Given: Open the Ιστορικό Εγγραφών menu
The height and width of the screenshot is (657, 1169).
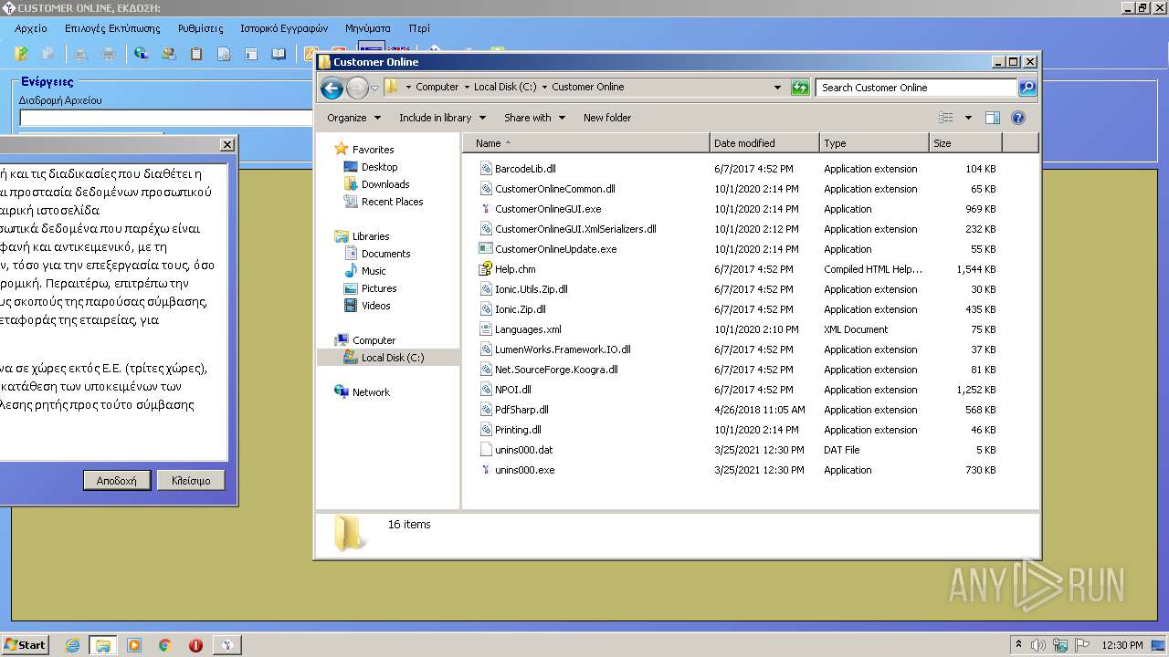Looking at the screenshot, I should 284,28.
